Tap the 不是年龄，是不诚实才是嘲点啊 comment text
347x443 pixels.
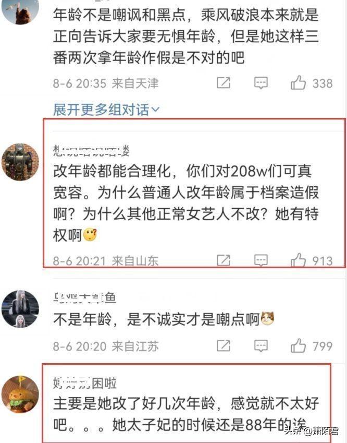164,319
